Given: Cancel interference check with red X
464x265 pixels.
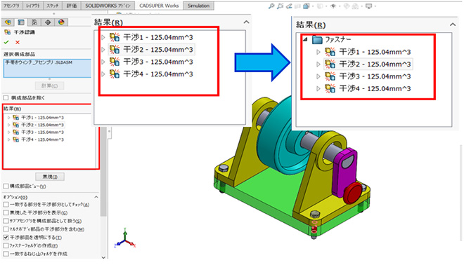Looking at the screenshot, I should point(18,42).
